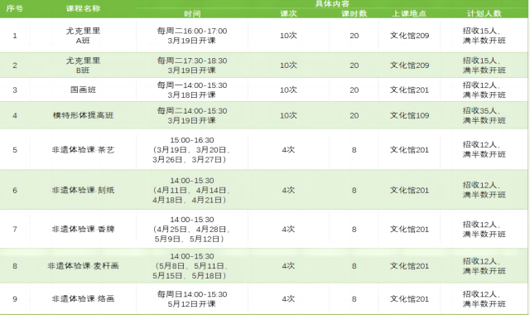Viewport: 530px width, 315px height.
Task: Click the 课时数 column header
Action: tap(354, 13)
